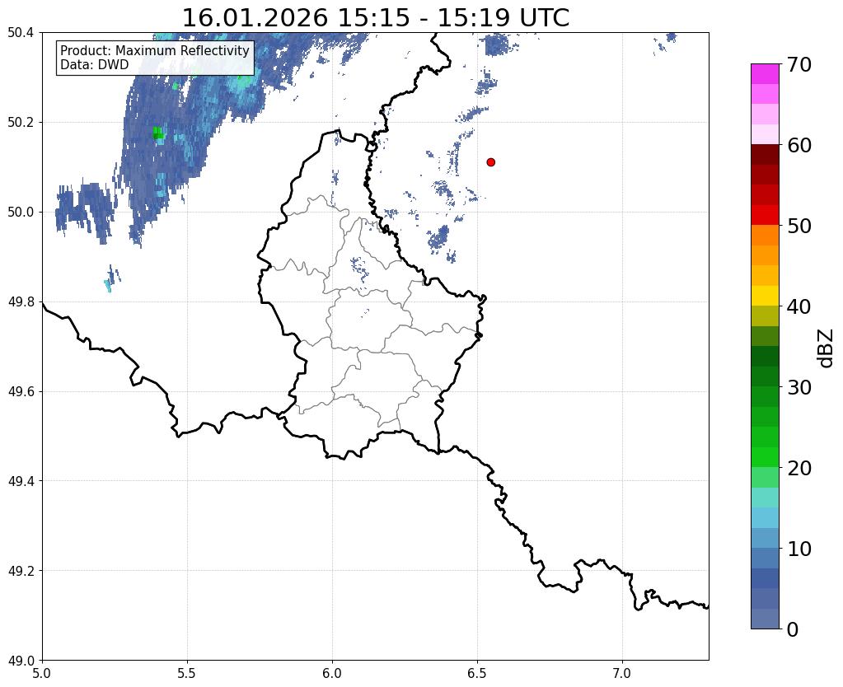Click the 70 label on the colorbar
843x687 pixels.
point(799,64)
